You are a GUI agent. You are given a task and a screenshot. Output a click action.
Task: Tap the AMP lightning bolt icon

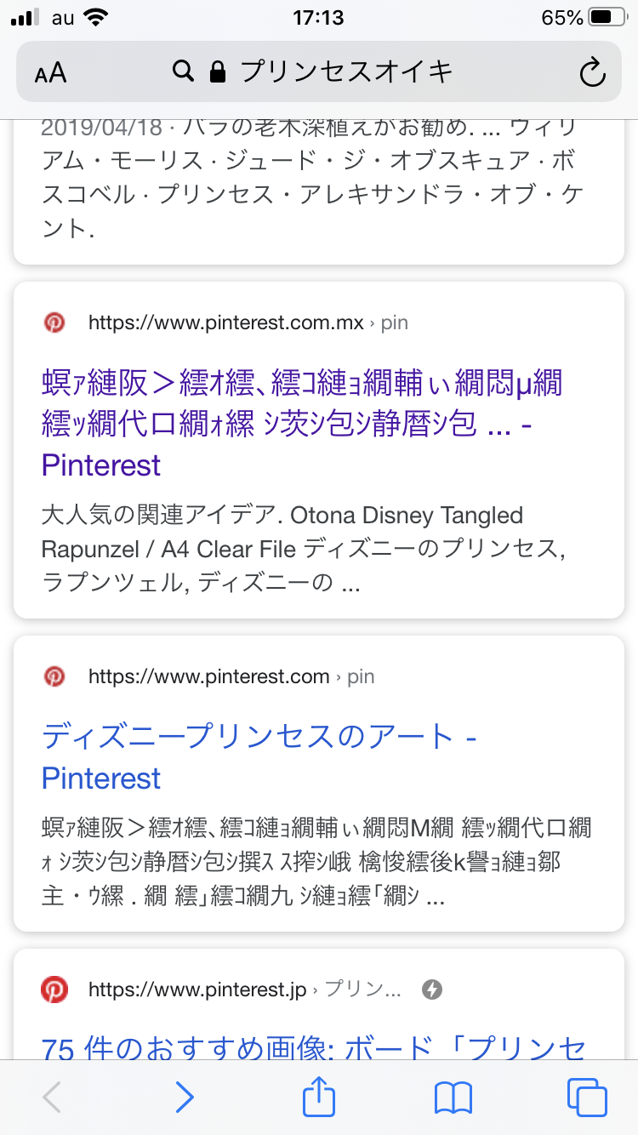click(432, 990)
